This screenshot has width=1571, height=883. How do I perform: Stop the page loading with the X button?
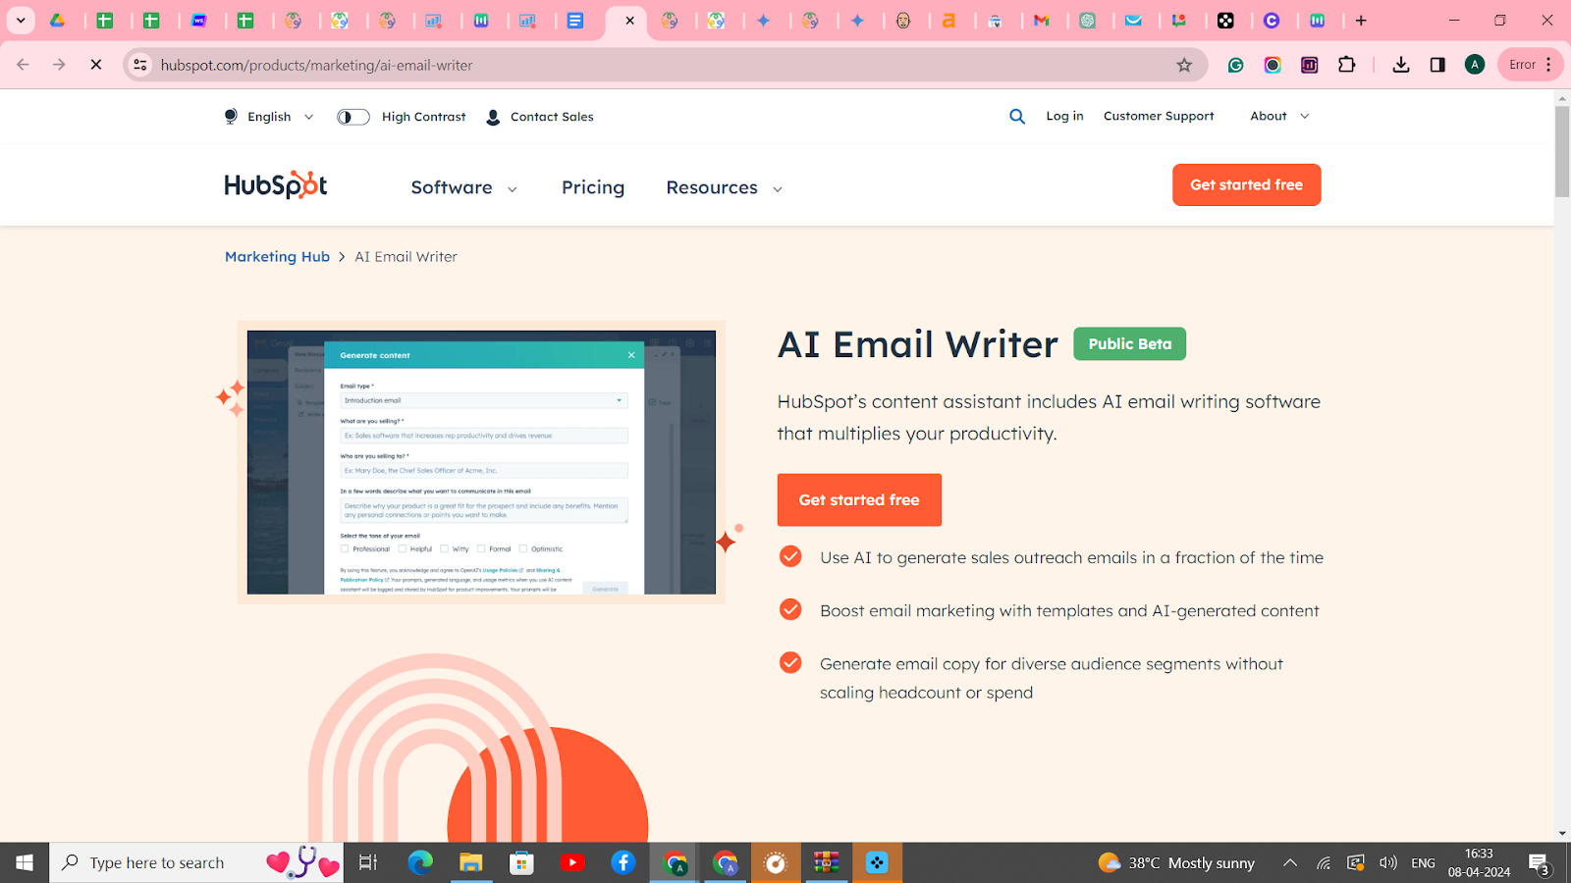pyautogui.click(x=95, y=65)
